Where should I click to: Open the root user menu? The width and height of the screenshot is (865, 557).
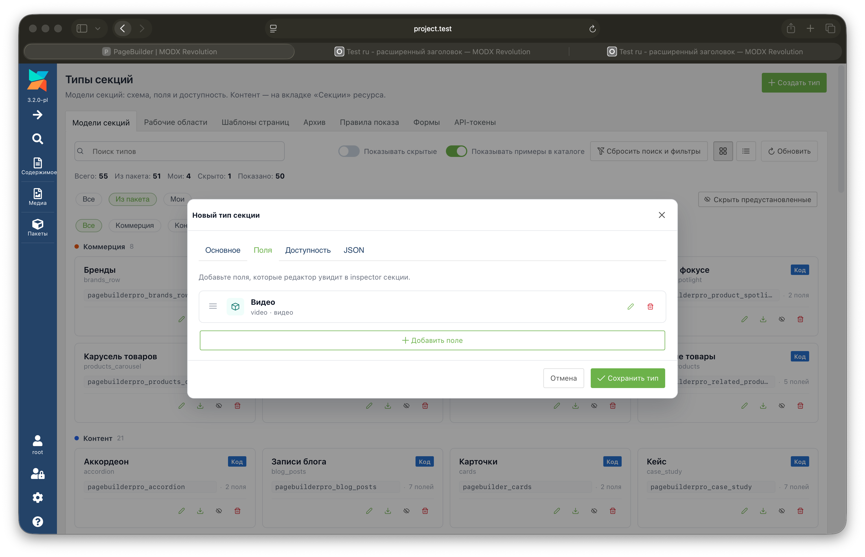(38, 445)
